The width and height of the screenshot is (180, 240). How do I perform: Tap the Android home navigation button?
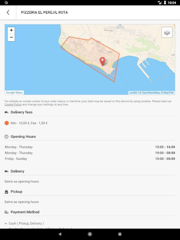click(90, 234)
